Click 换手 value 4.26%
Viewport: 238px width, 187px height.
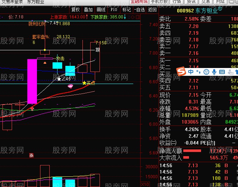tap(192, 129)
